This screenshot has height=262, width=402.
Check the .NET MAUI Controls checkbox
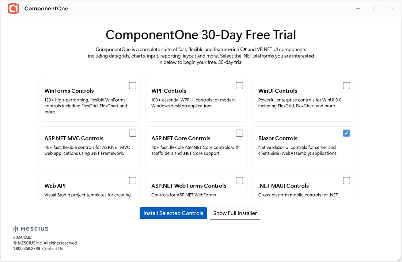pos(346,181)
